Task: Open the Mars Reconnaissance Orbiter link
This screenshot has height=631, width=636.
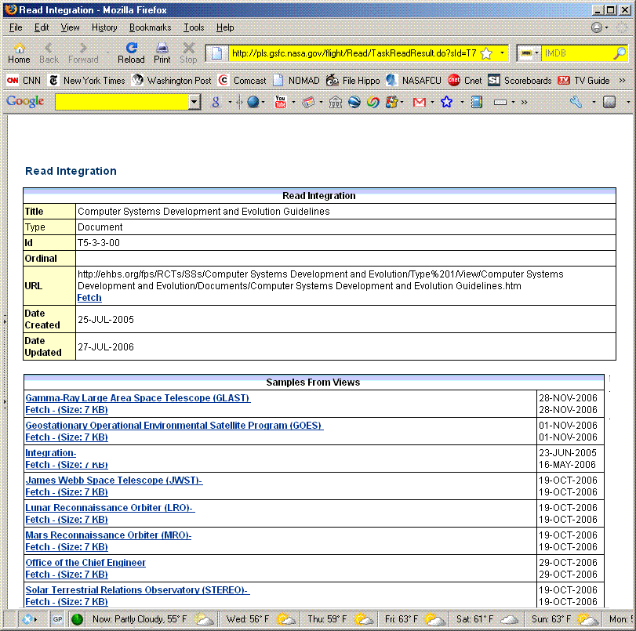Action: pyautogui.click(x=108, y=535)
